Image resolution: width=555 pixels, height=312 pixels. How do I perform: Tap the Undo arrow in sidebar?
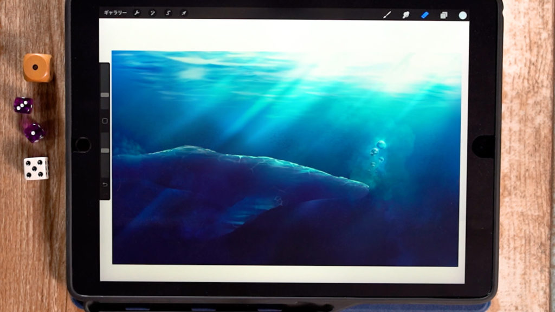[x=105, y=185]
